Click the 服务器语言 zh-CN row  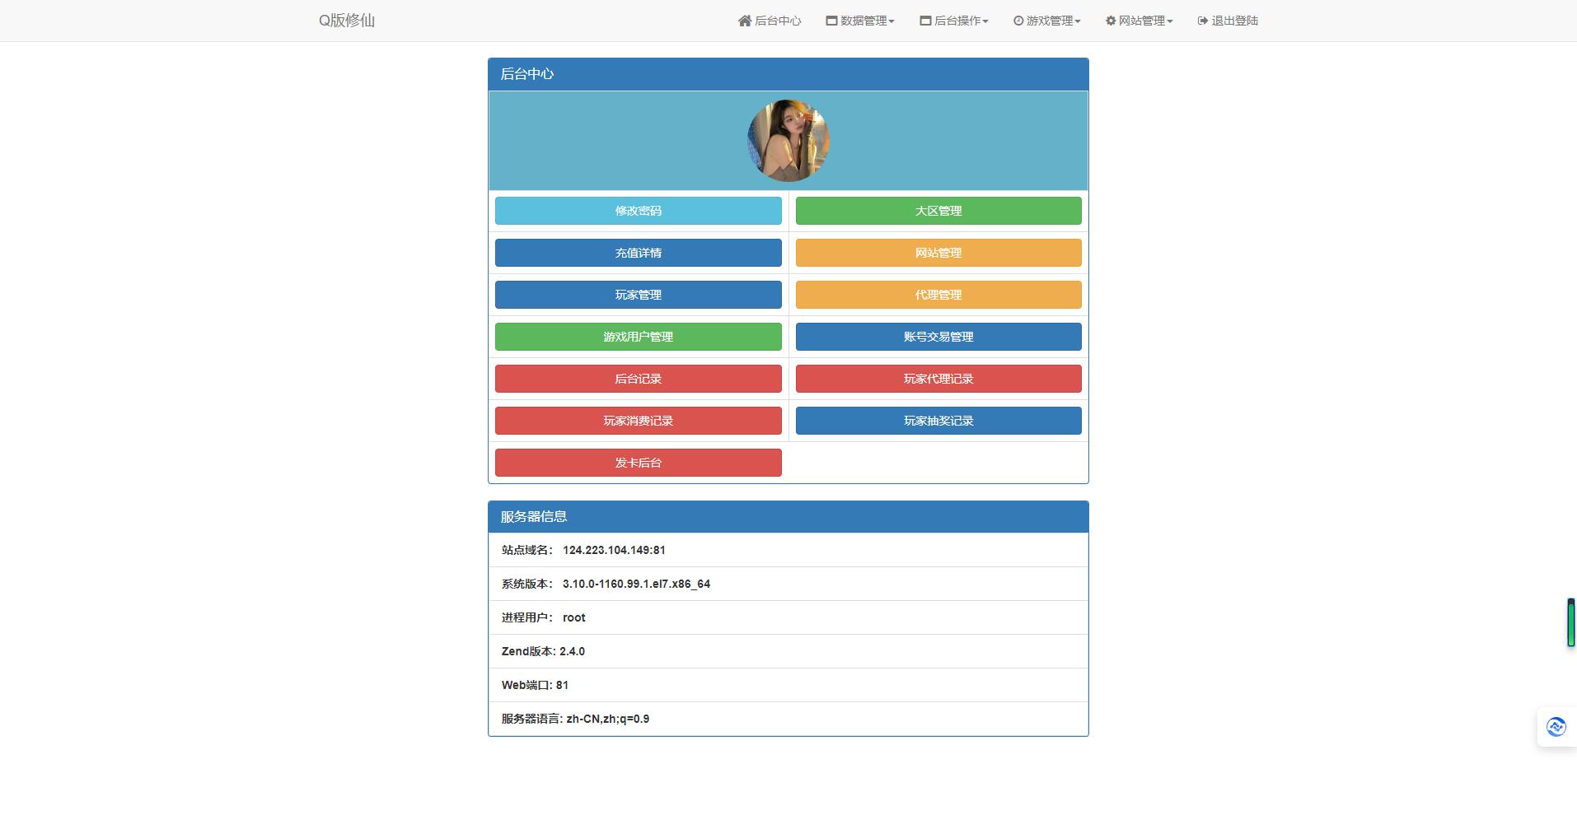[788, 719]
